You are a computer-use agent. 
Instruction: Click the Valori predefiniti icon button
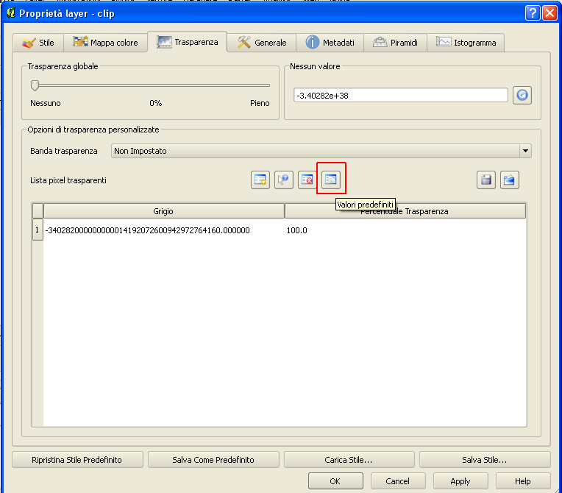coord(331,180)
